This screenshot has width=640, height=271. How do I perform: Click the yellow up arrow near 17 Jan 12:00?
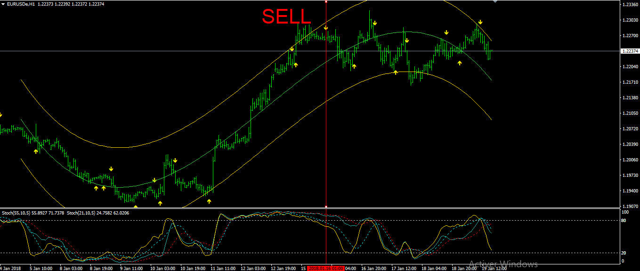coord(395,72)
